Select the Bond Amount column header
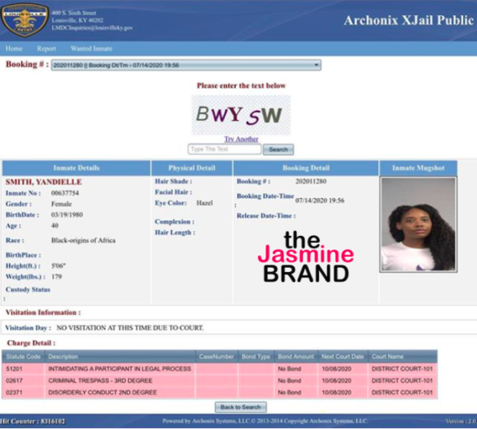This screenshot has height=429, width=477. pos(296,357)
